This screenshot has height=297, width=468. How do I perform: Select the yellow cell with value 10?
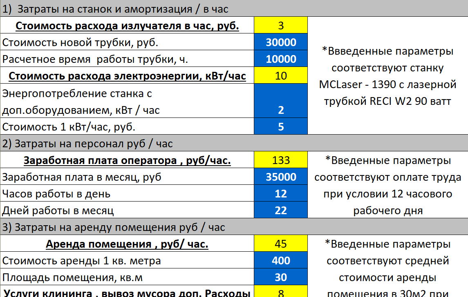(280, 75)
